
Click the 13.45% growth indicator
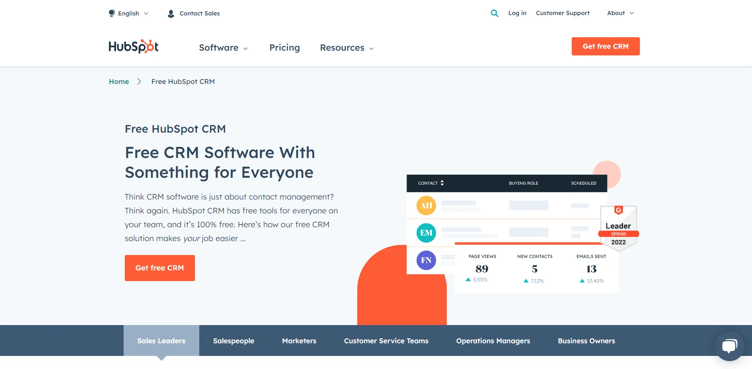pos(592,281)
